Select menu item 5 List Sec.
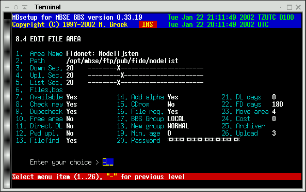This screenshot has height=192, width=306. 39,83
